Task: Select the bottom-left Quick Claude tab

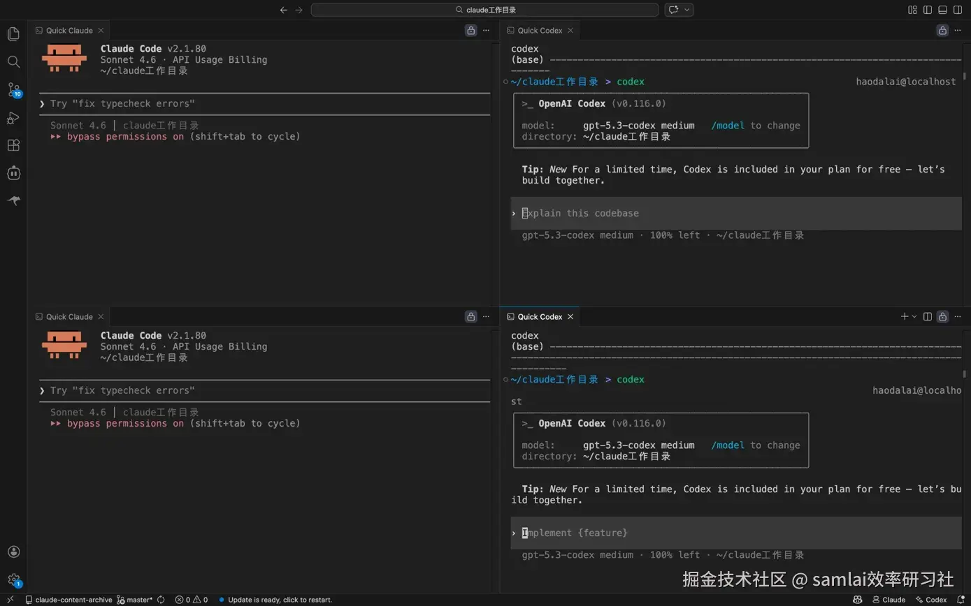Action: 69,317
